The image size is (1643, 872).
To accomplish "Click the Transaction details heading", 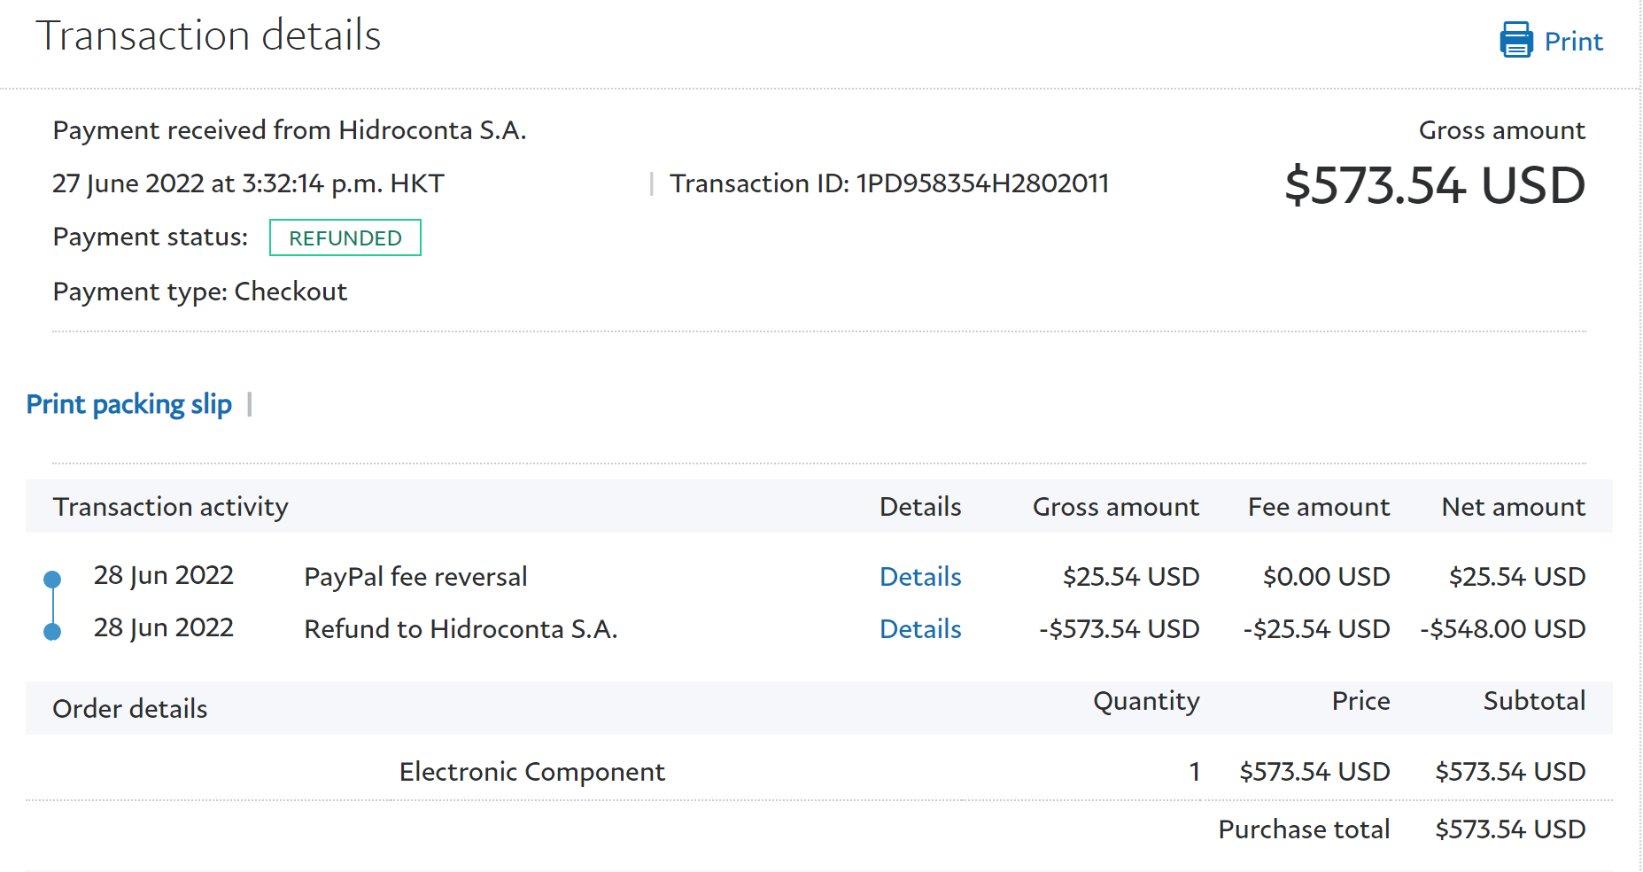I will tap(208, 36).
